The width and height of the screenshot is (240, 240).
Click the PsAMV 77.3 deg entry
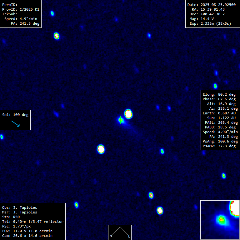coord(220,146)
